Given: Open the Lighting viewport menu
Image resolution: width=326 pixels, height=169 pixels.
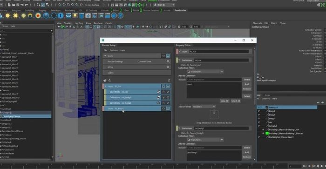Looking at the screenshot, I should point(79,23).
